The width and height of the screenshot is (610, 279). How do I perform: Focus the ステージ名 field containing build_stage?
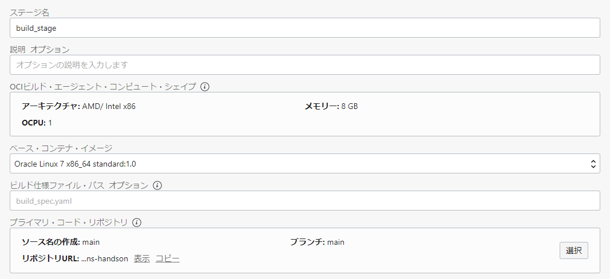pos(305,28)
